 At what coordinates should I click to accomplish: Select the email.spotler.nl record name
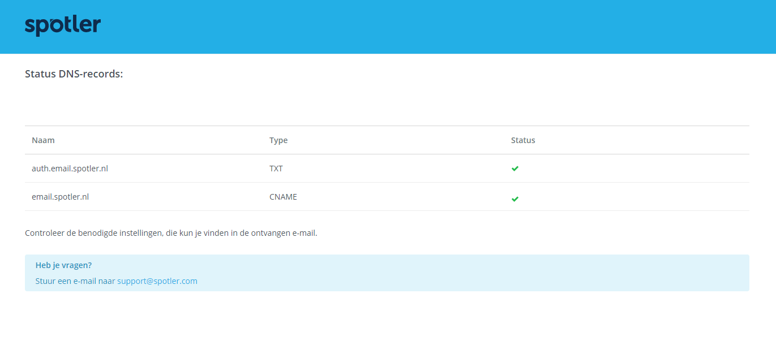click(60, 197)
